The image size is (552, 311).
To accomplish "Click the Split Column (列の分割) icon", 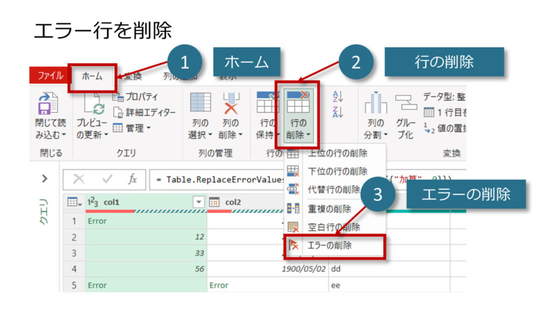I will (x=375, y=103).
